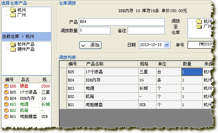The width and height of the screenshot is (218, 133).
Task: Click the box icon of product R03
Action: 6,104
